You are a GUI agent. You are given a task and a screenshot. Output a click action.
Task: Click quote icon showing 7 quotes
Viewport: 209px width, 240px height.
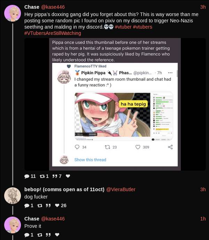[x=55, y=176]
